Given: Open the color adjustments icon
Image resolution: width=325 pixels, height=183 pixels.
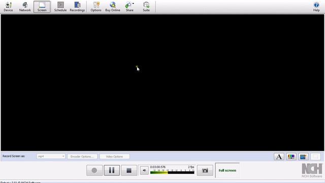Looking at the screenshot, I should click(x=291, y=157).
